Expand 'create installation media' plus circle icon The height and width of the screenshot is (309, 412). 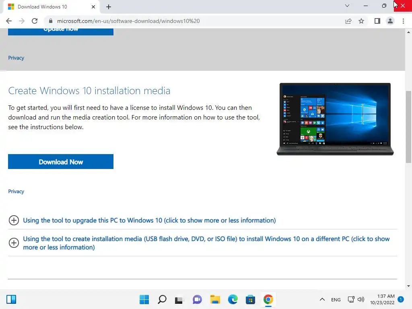coord(14,243)
